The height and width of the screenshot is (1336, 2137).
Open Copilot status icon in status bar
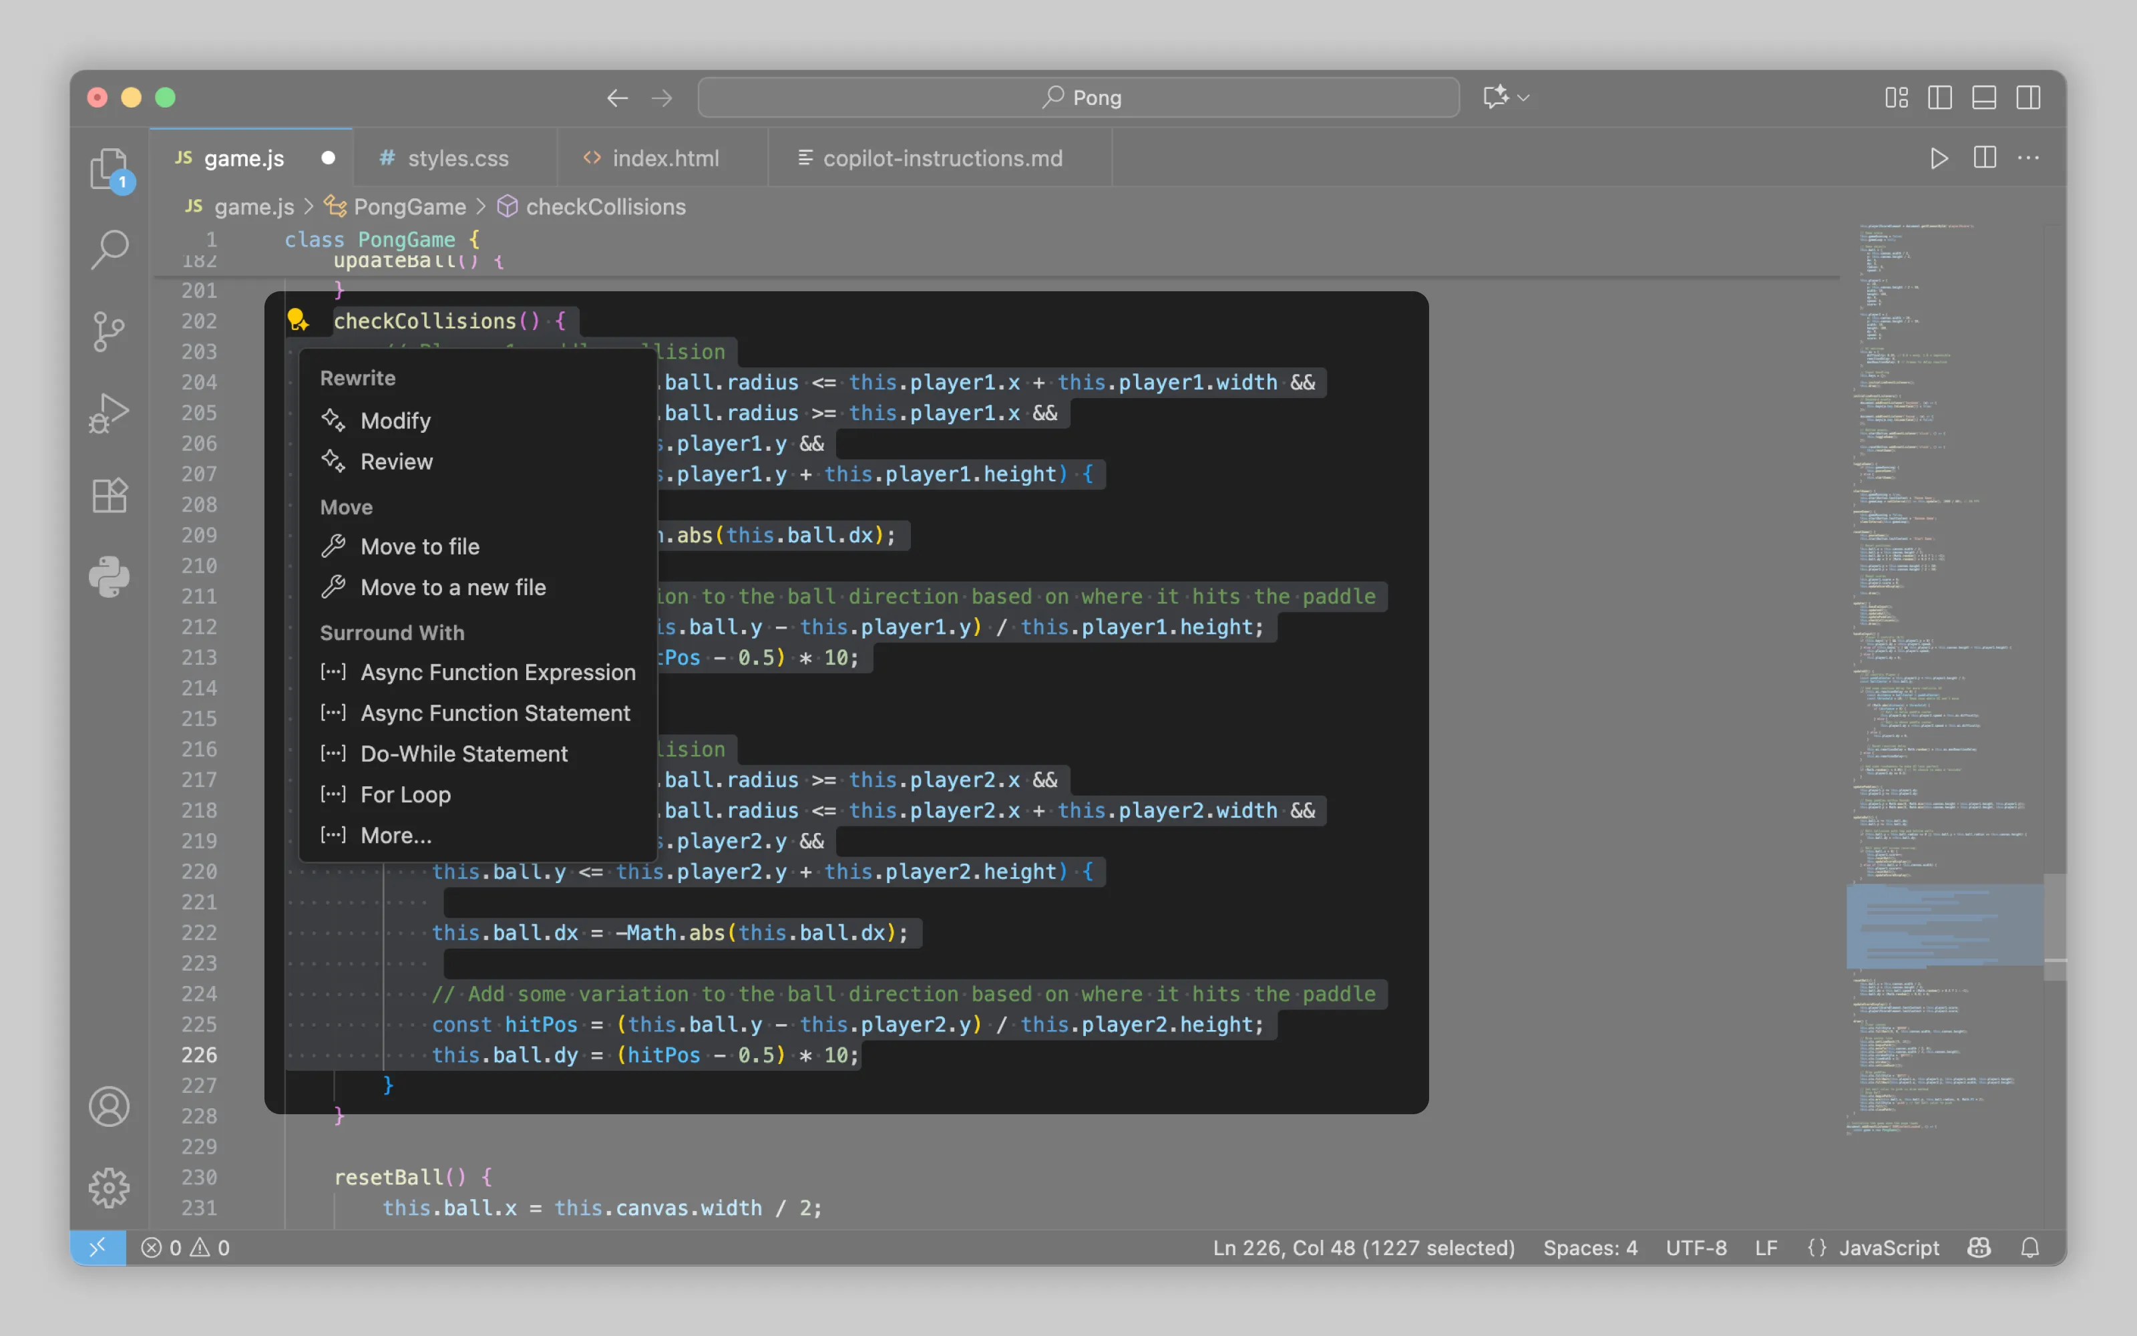pos(1979,1246)
